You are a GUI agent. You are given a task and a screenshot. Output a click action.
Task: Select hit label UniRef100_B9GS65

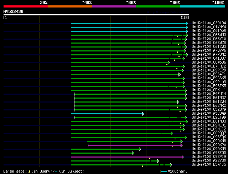[209, 78]
